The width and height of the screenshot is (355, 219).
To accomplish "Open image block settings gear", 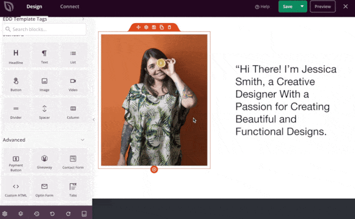I will click(146, 27).
